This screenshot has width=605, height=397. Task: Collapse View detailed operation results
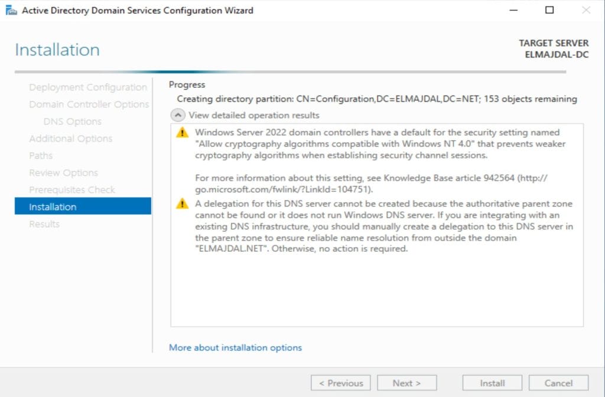point(177,115)
